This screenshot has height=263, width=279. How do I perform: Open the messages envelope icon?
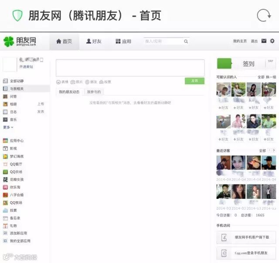[264, 41]
